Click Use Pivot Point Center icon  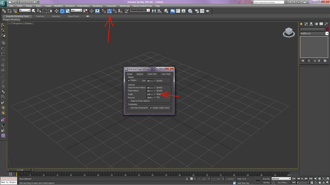coord(85,11)
